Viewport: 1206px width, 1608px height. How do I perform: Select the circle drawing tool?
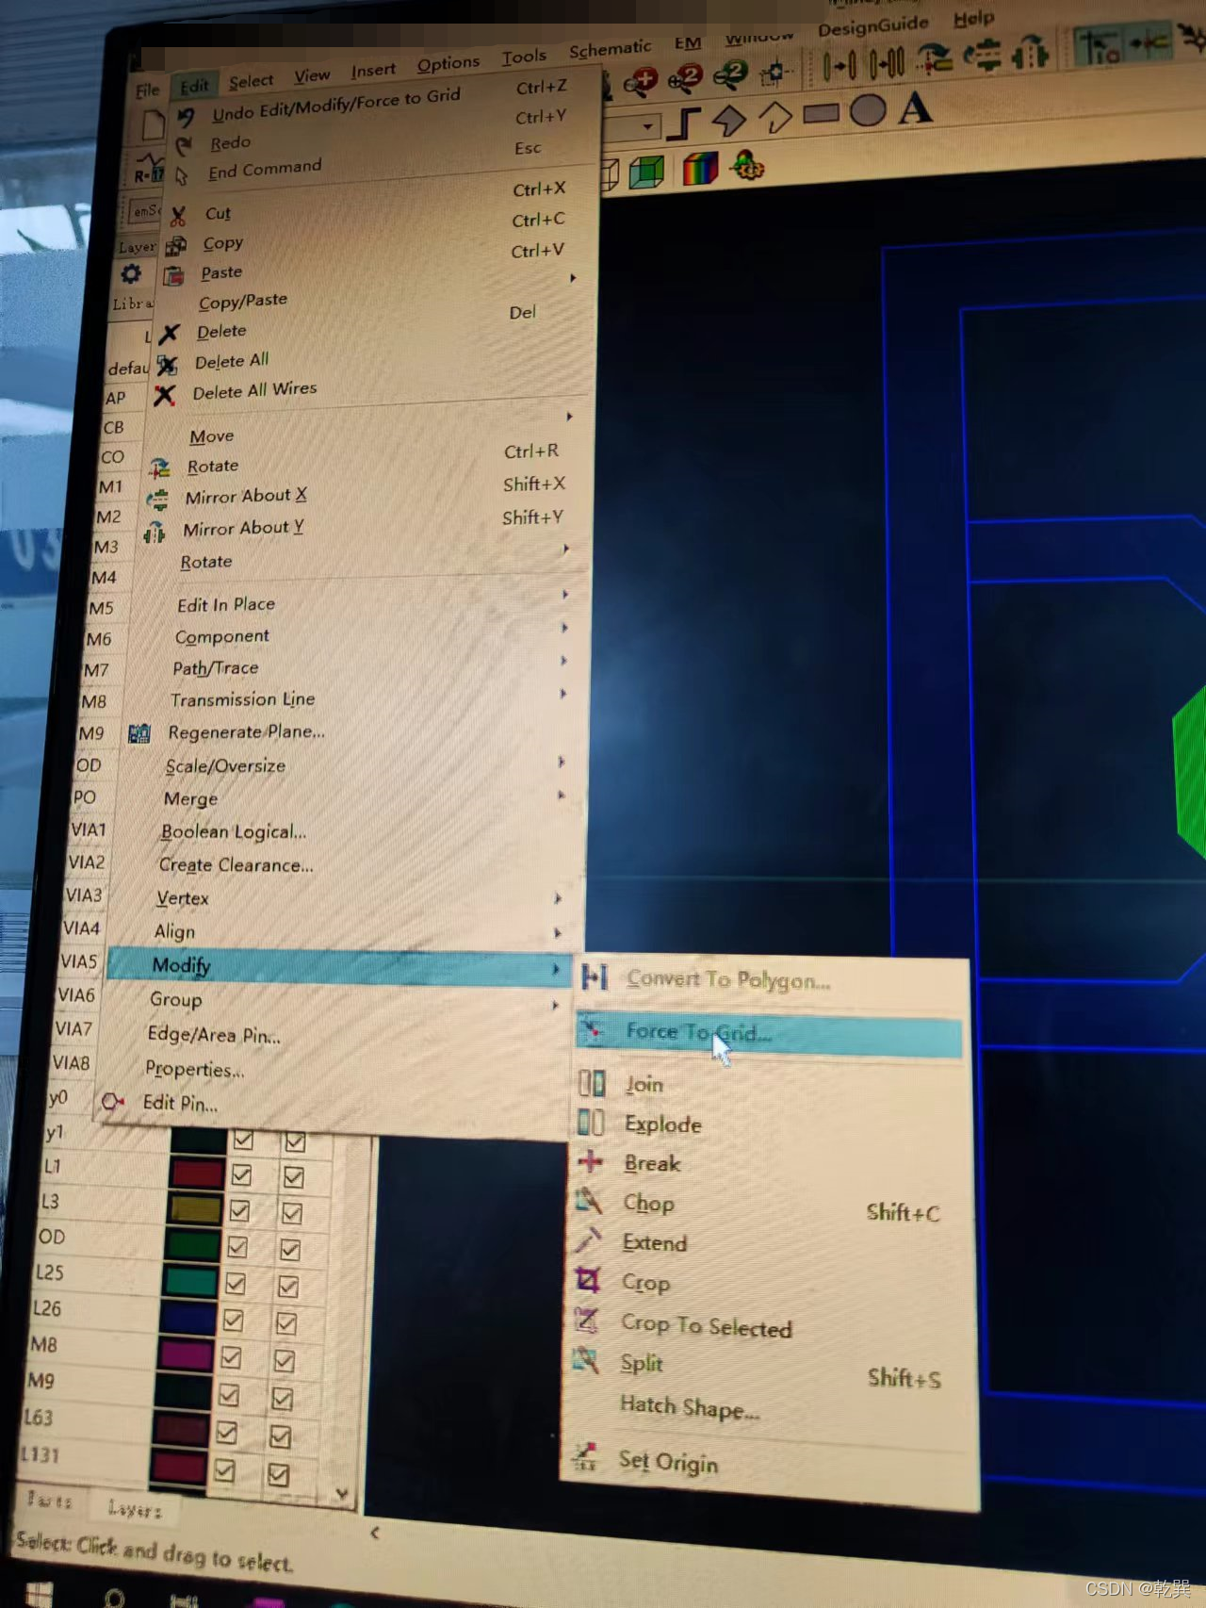coord(868,110)
